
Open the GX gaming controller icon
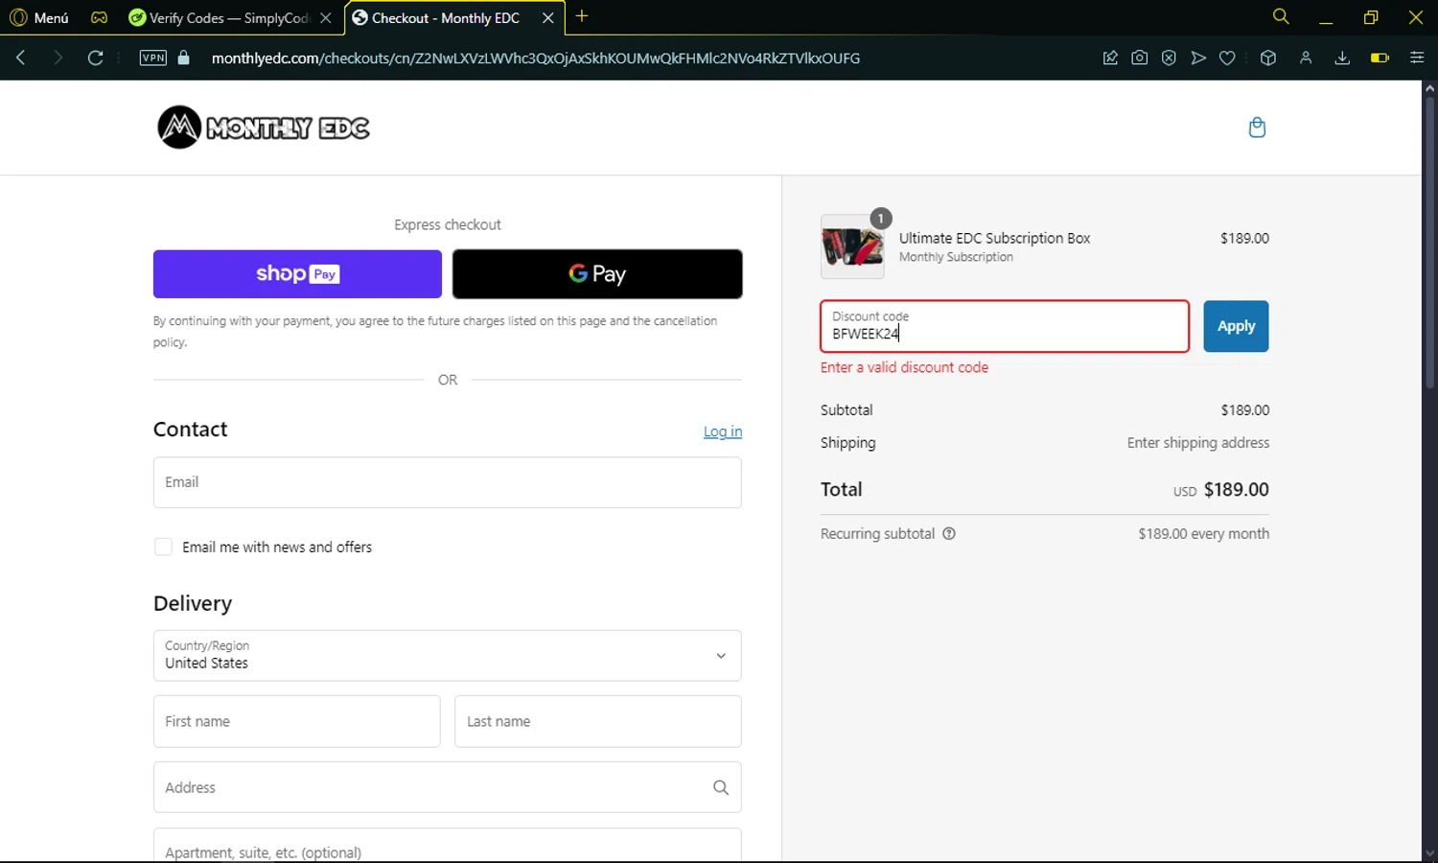[x=99, y=17]
